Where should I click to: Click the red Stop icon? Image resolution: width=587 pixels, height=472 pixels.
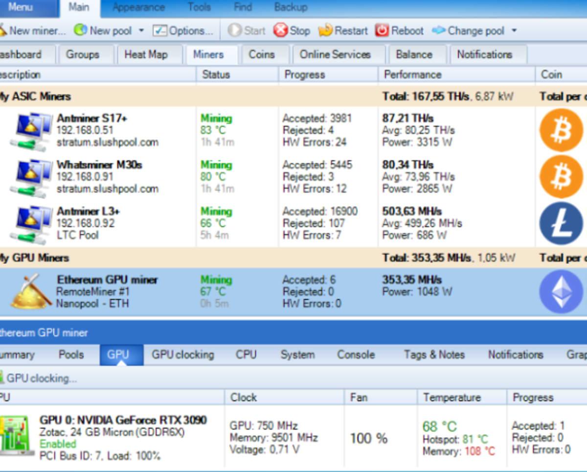(281, 30)
